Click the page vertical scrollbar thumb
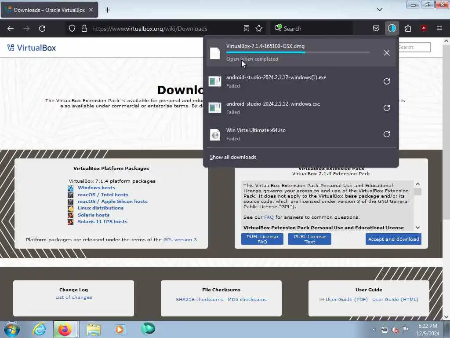The width and height of the screenshot is (450, 338). click(446, 132)
